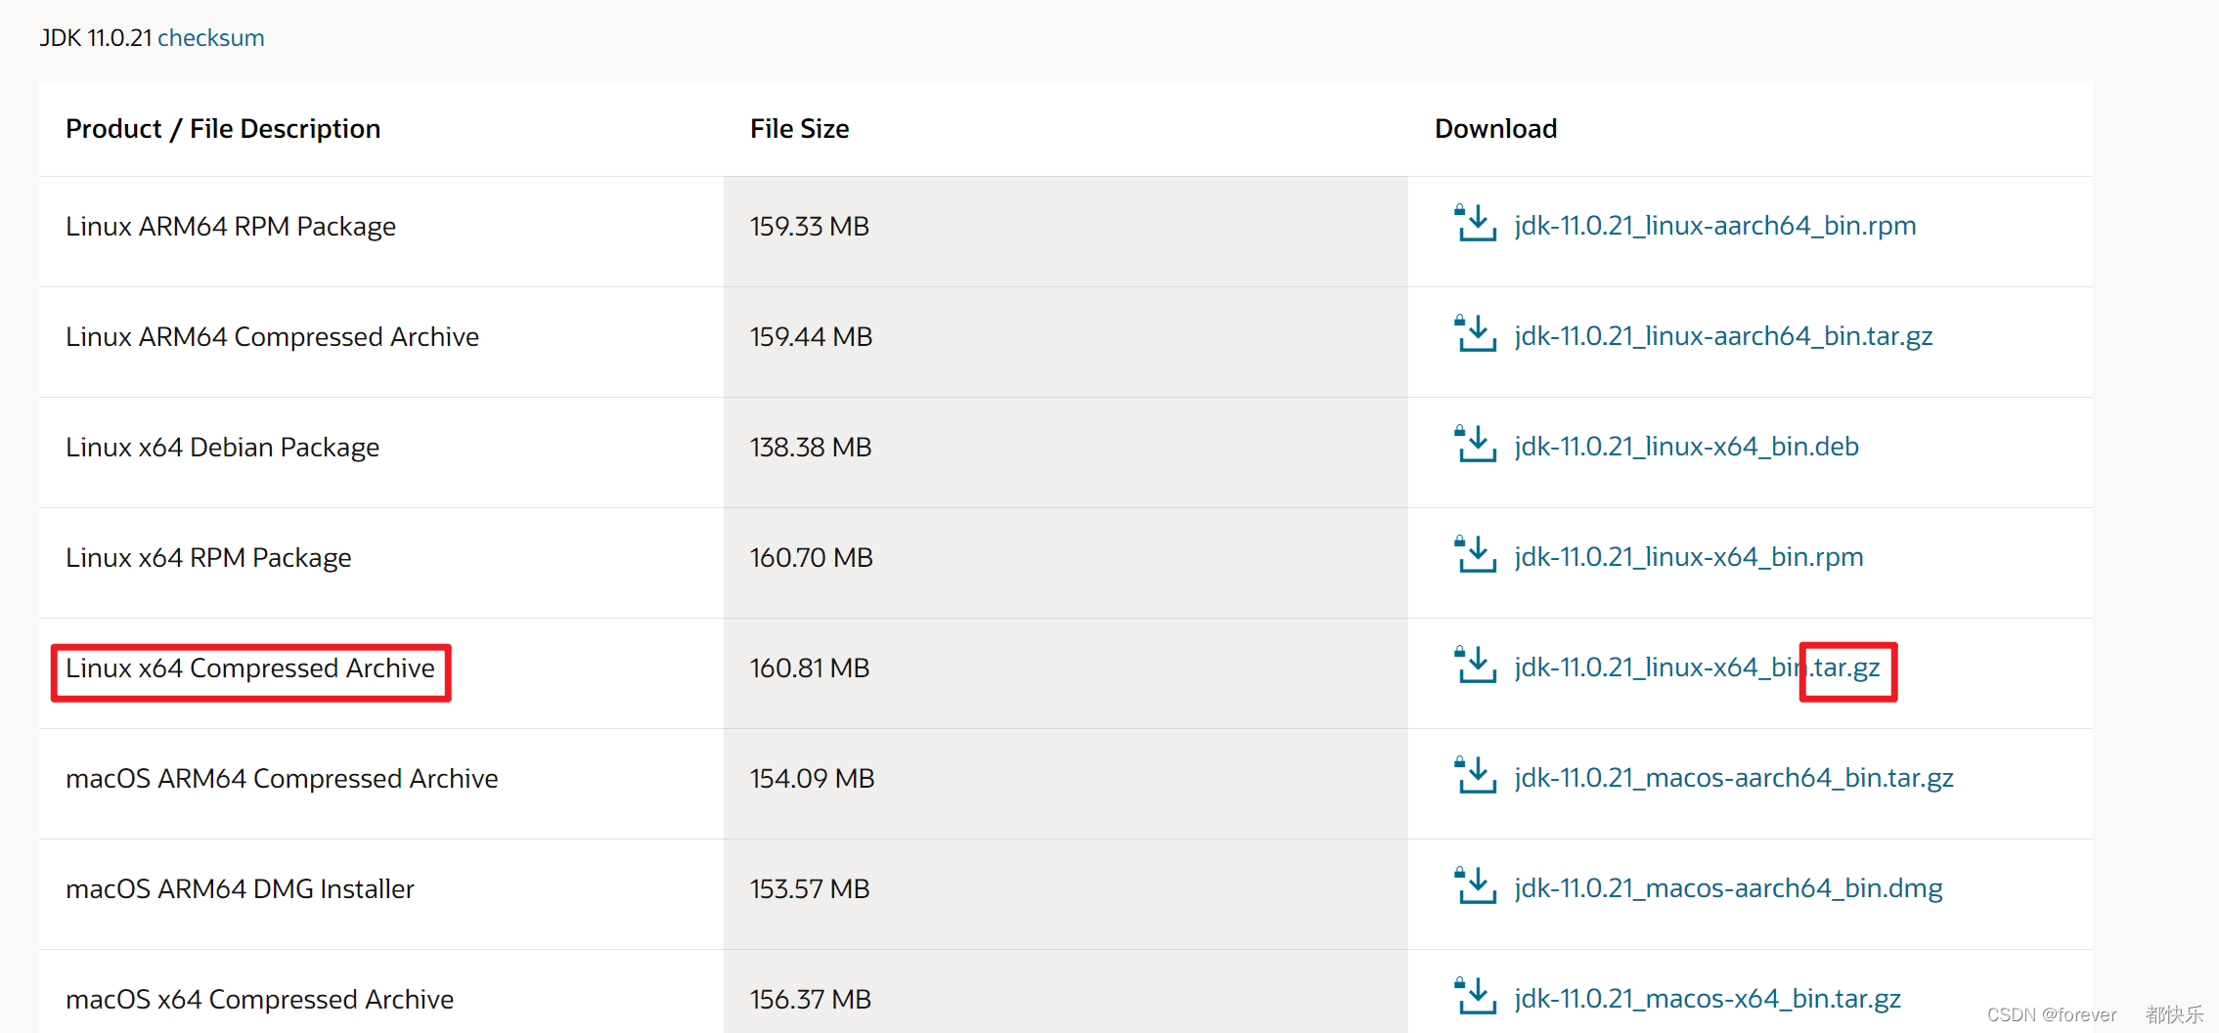Click the 154.09 MB file size cell

click(1066, 784)
